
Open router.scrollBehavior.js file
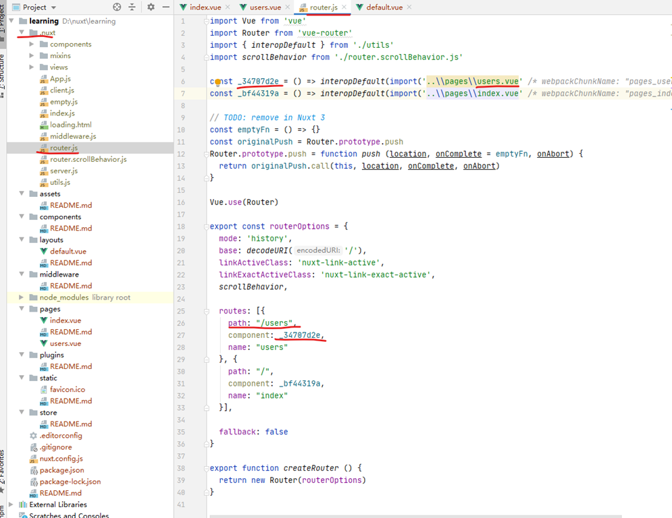(x=88, y=159)
